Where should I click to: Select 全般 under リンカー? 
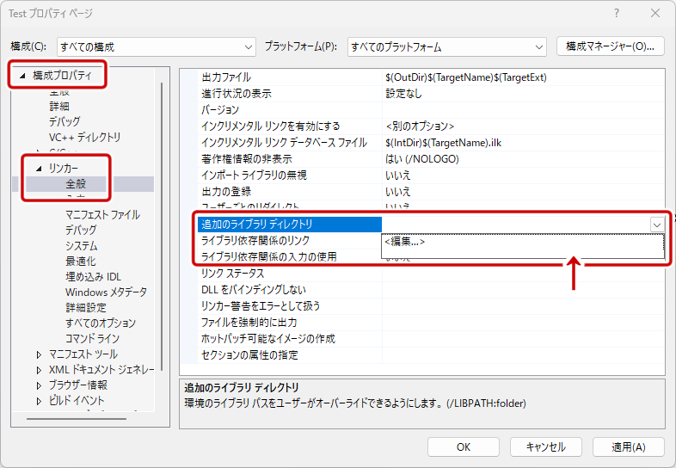[76, 184]
